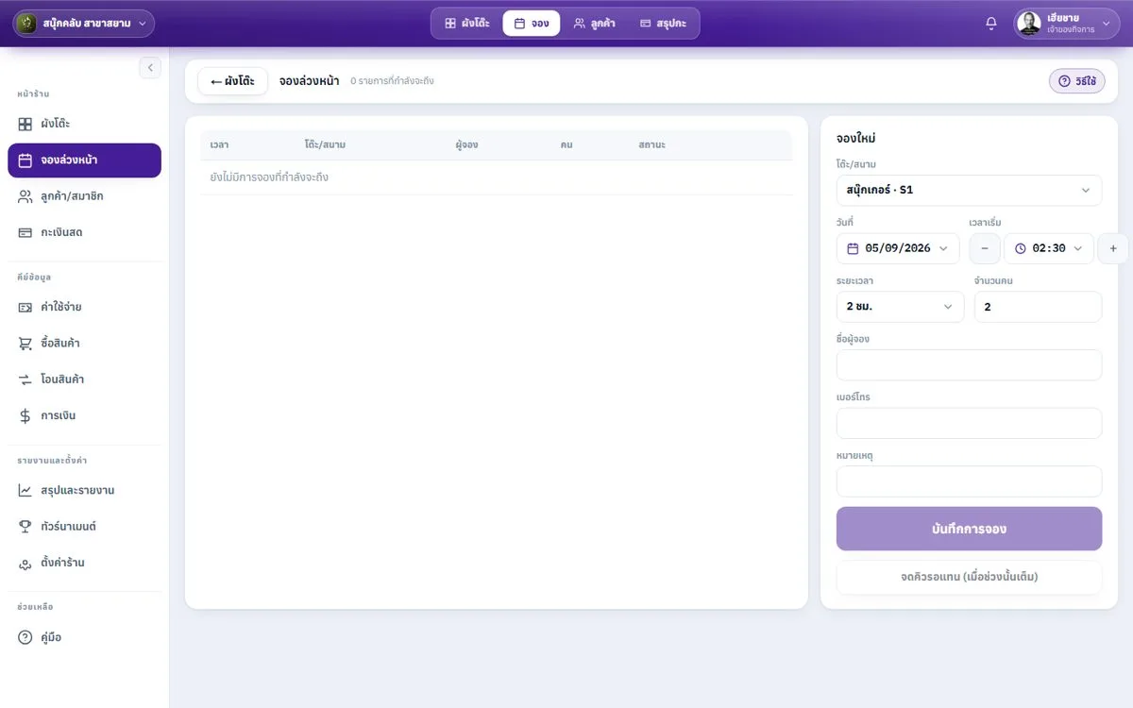Click the clock icon in time field
This screenshot has width=1133, height=708.
tap(1020, 248)
